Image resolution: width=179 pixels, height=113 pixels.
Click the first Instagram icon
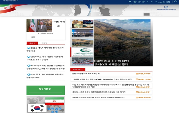coord(139,2)
